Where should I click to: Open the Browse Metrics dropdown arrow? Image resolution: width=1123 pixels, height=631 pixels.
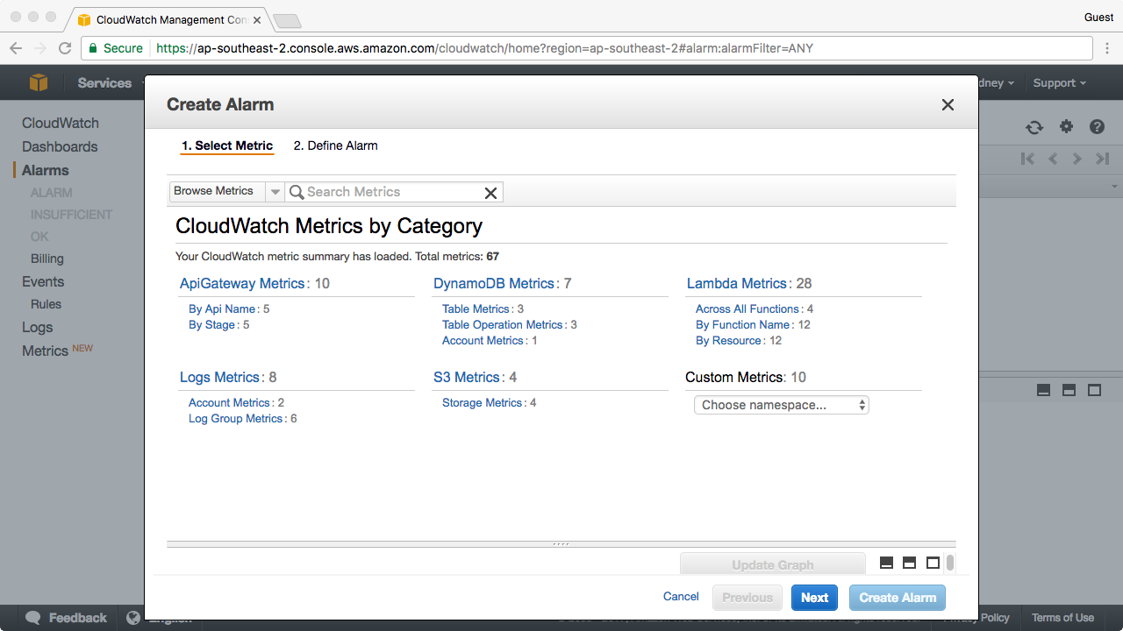[x=275, y=192]
